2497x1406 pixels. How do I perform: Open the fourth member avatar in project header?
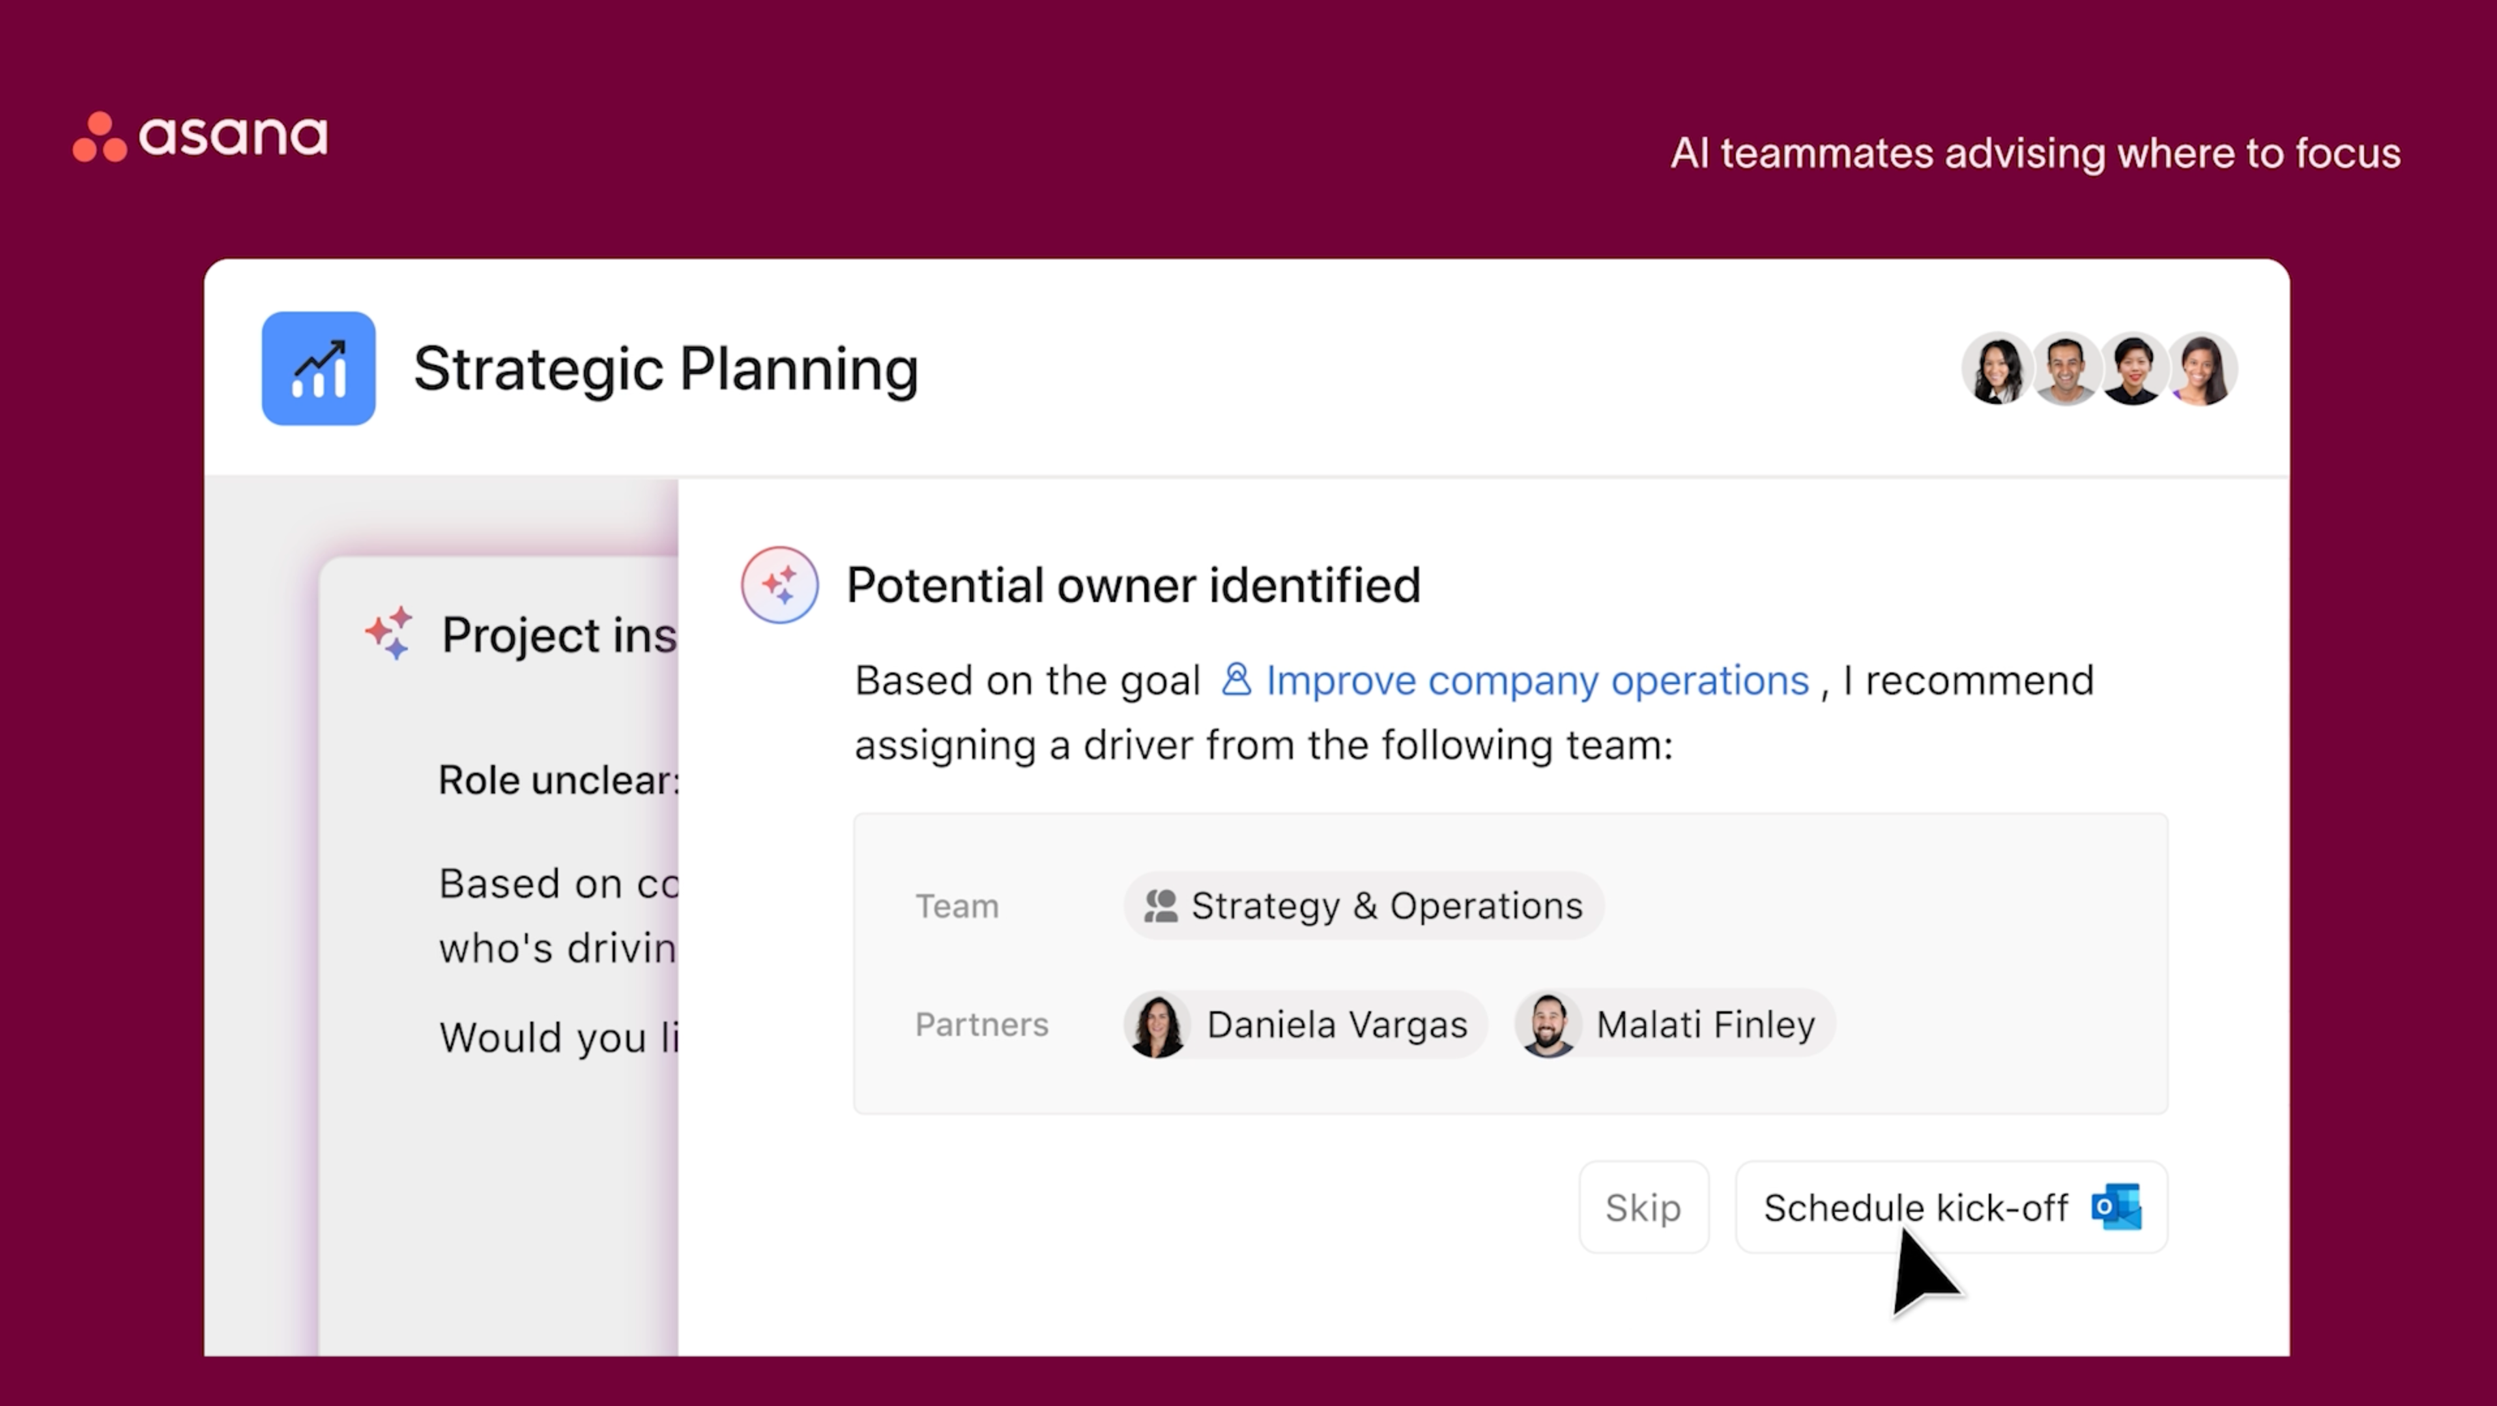[x=2201, y=369]
